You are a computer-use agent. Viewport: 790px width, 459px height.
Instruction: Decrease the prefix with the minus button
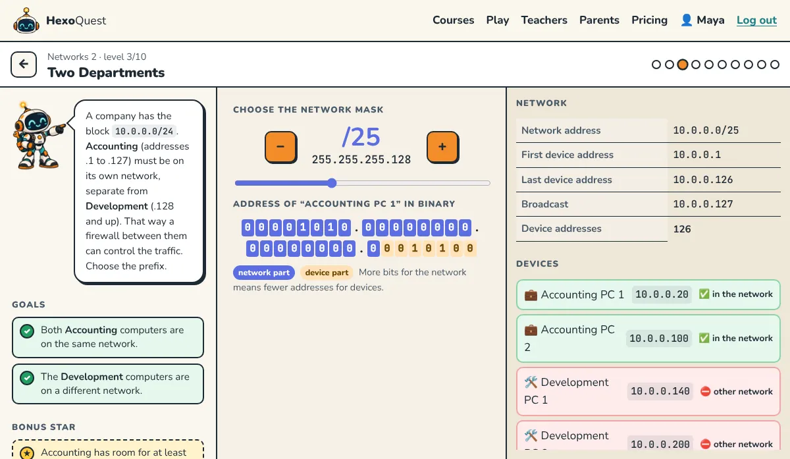click(280, 148)
